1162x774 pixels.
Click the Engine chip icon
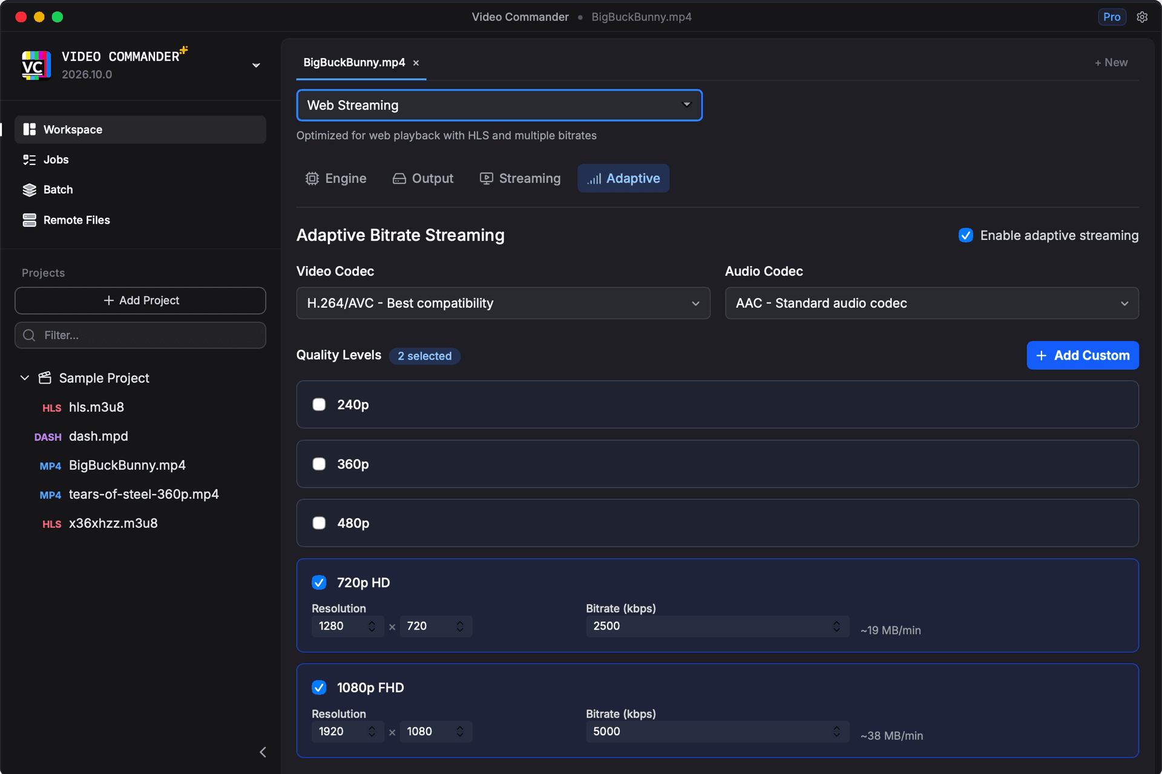(x=312, y=178)
